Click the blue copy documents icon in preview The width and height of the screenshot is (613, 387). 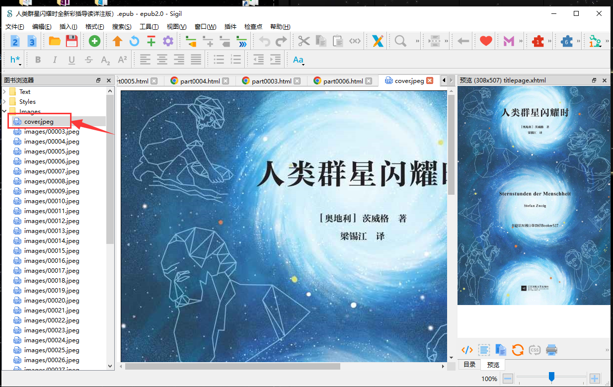[x=501, y=349]
